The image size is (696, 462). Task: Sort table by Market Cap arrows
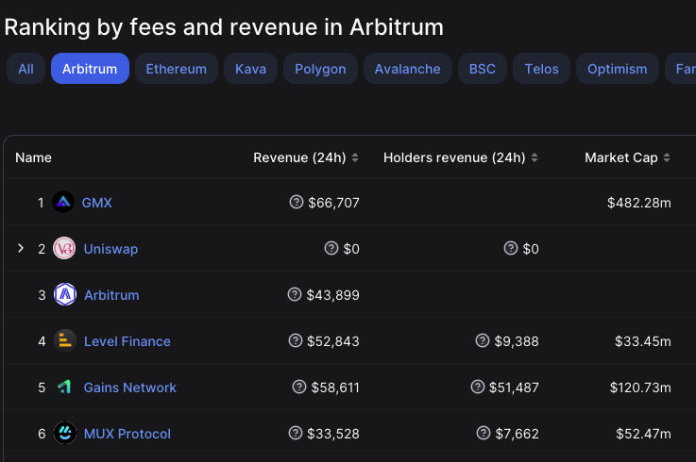tap(667, 157)
